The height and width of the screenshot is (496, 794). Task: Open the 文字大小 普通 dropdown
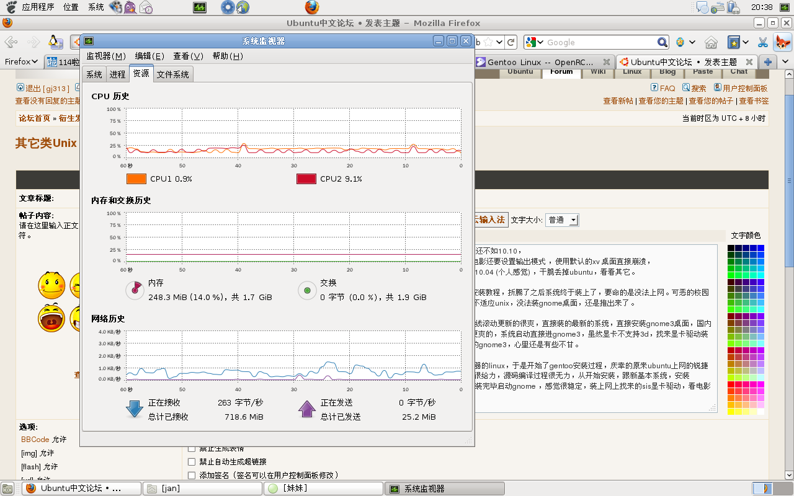[x=563, y=220]
